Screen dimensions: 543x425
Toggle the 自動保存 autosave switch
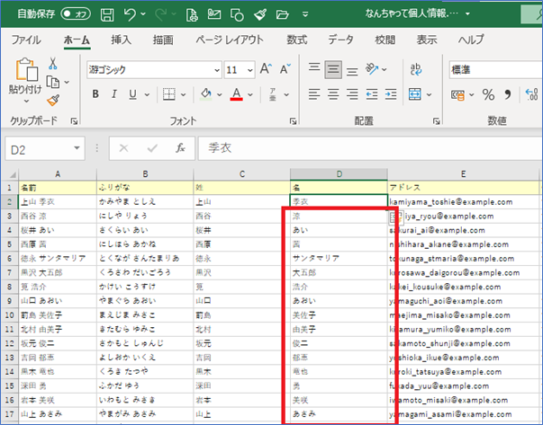(77, 15)
